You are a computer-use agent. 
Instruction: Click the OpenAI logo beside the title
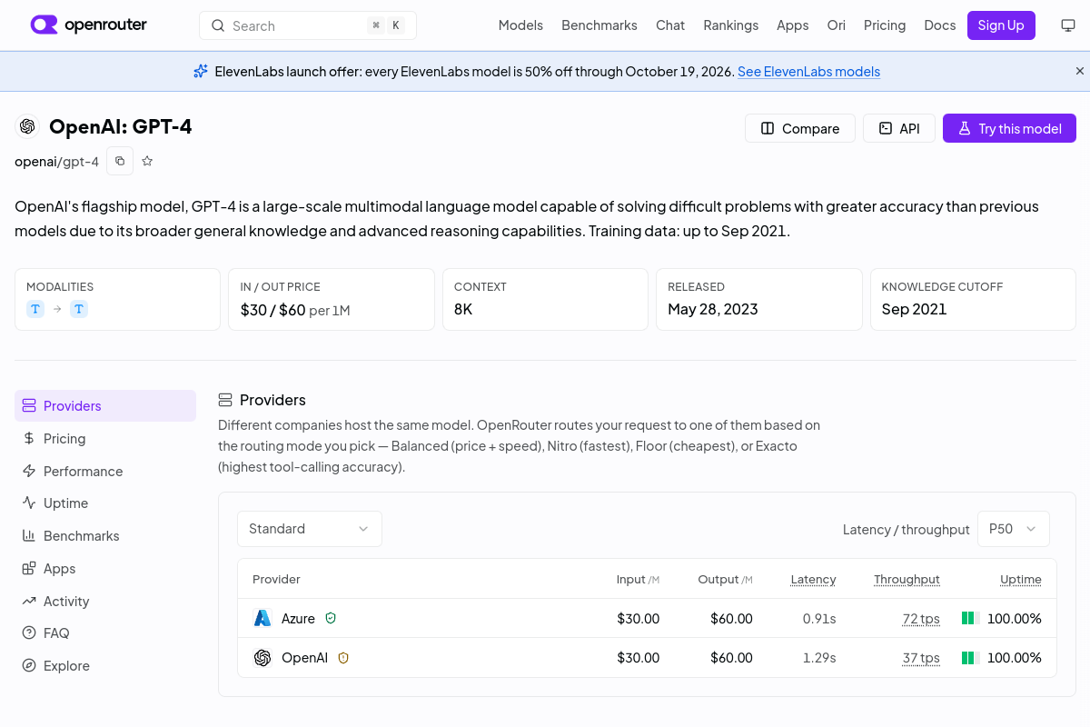click(x=27, y=126)
